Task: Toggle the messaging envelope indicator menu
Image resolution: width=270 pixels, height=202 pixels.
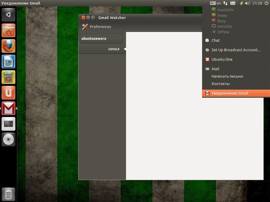Action: point(233,3)
